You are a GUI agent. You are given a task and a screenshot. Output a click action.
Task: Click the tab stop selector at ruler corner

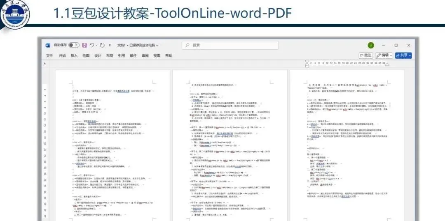pos(45,64)
